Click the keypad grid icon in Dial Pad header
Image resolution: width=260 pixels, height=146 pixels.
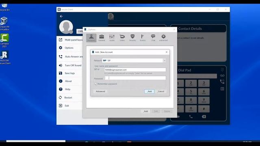click(x=222, y=70)
